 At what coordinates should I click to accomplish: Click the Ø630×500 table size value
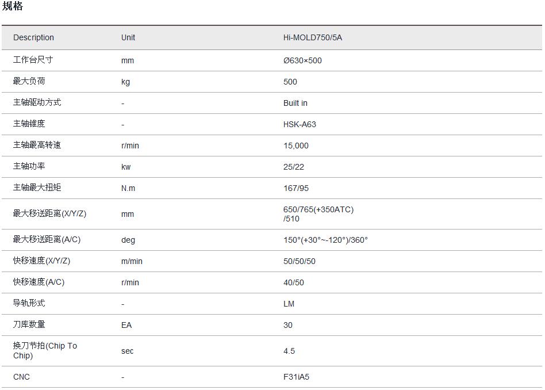(x=302, y=60)
